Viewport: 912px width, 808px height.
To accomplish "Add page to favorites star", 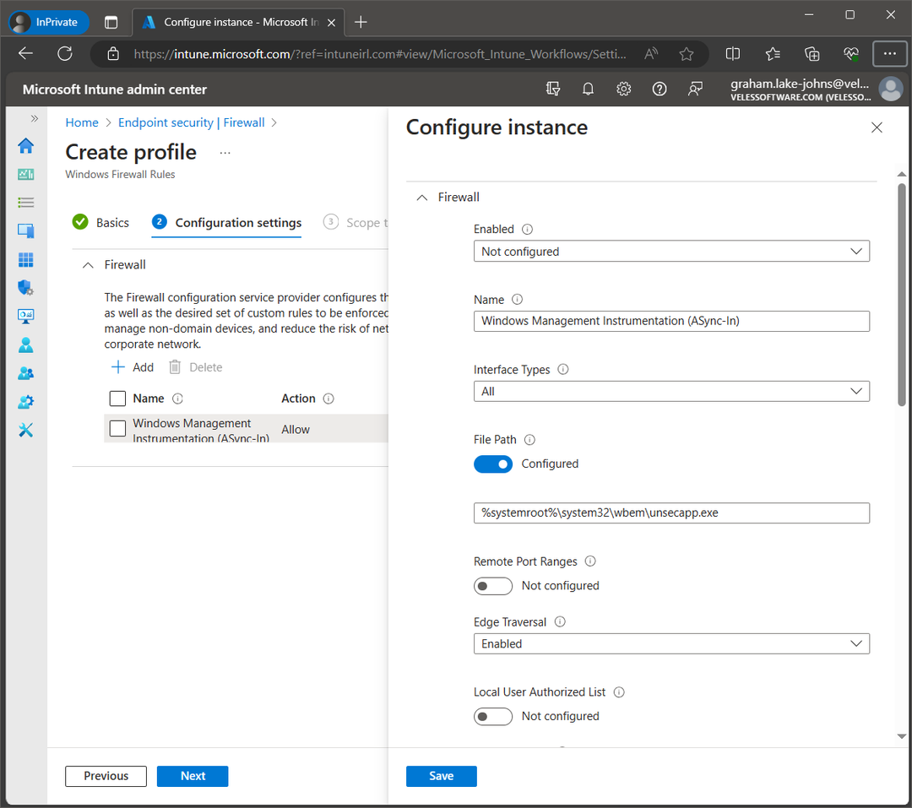I will (687, 54).
